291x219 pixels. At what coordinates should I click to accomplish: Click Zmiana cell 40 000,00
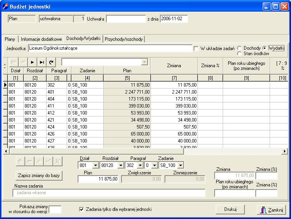(174, 141)
